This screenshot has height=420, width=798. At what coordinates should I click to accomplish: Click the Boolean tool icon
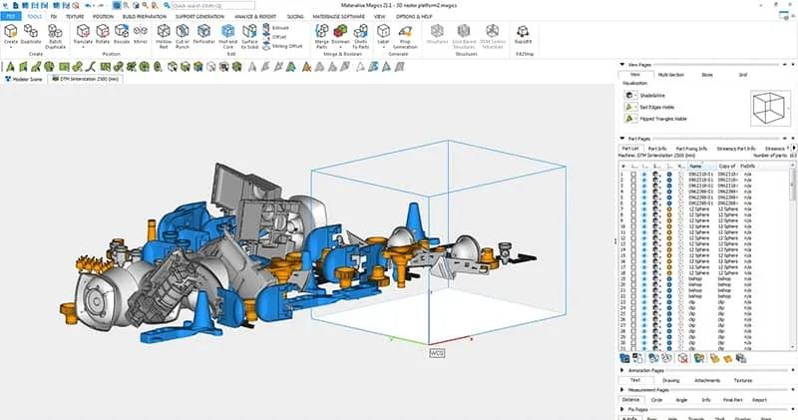[x=343, y=38]
